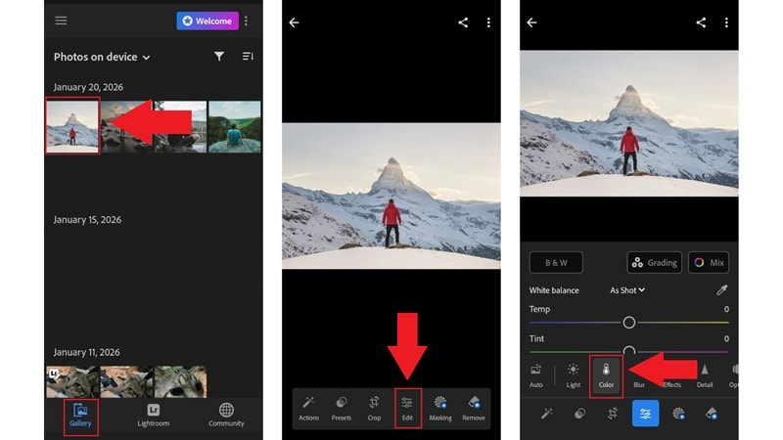Expand the As Shot white balance dropdown

[627, 289]
